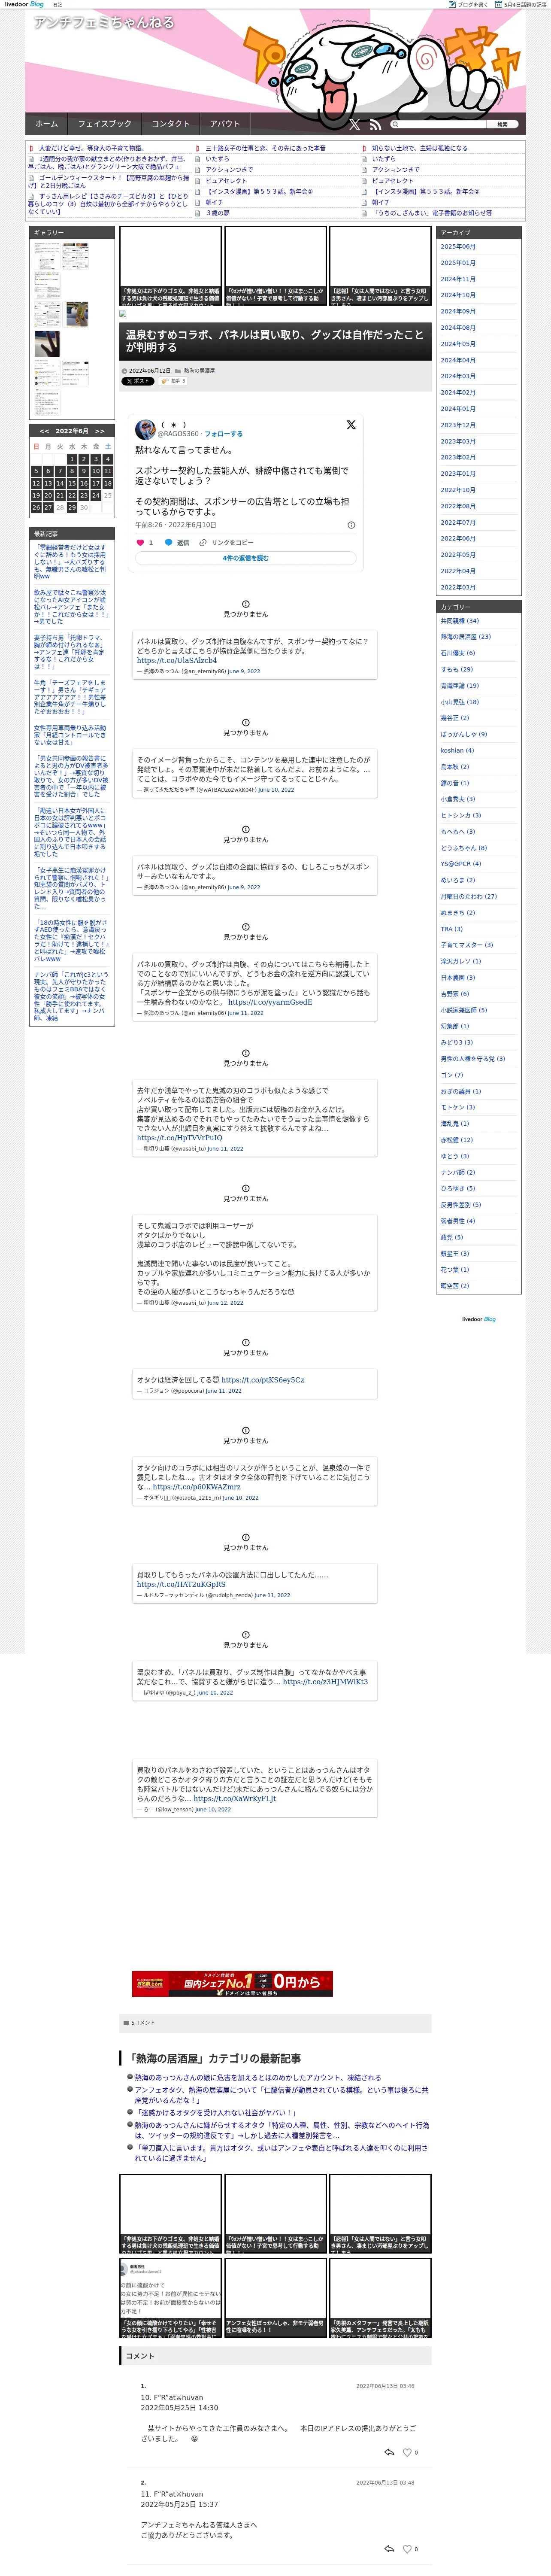The width and height of the screenshot is (551, 2576).
Task: Click the X logo on the embedded tweet
Action: tap(351, 425)
